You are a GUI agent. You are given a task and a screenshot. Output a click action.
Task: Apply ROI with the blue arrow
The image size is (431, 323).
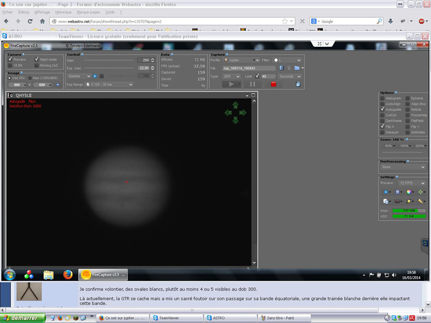click(58, 85)
